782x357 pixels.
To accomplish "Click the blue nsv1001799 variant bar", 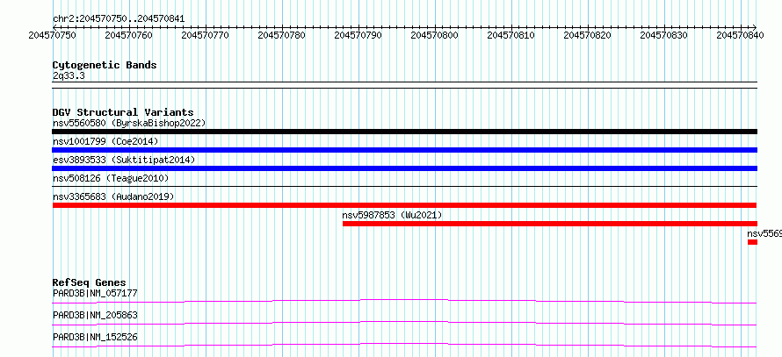I will click(x=404, y=150).
